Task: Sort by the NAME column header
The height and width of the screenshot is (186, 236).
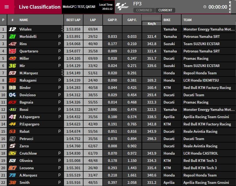Action: pos(24,20)
